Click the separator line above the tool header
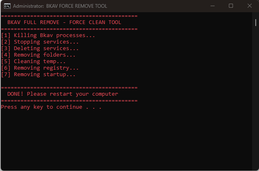259x171 pixels. tap(69, 16)
